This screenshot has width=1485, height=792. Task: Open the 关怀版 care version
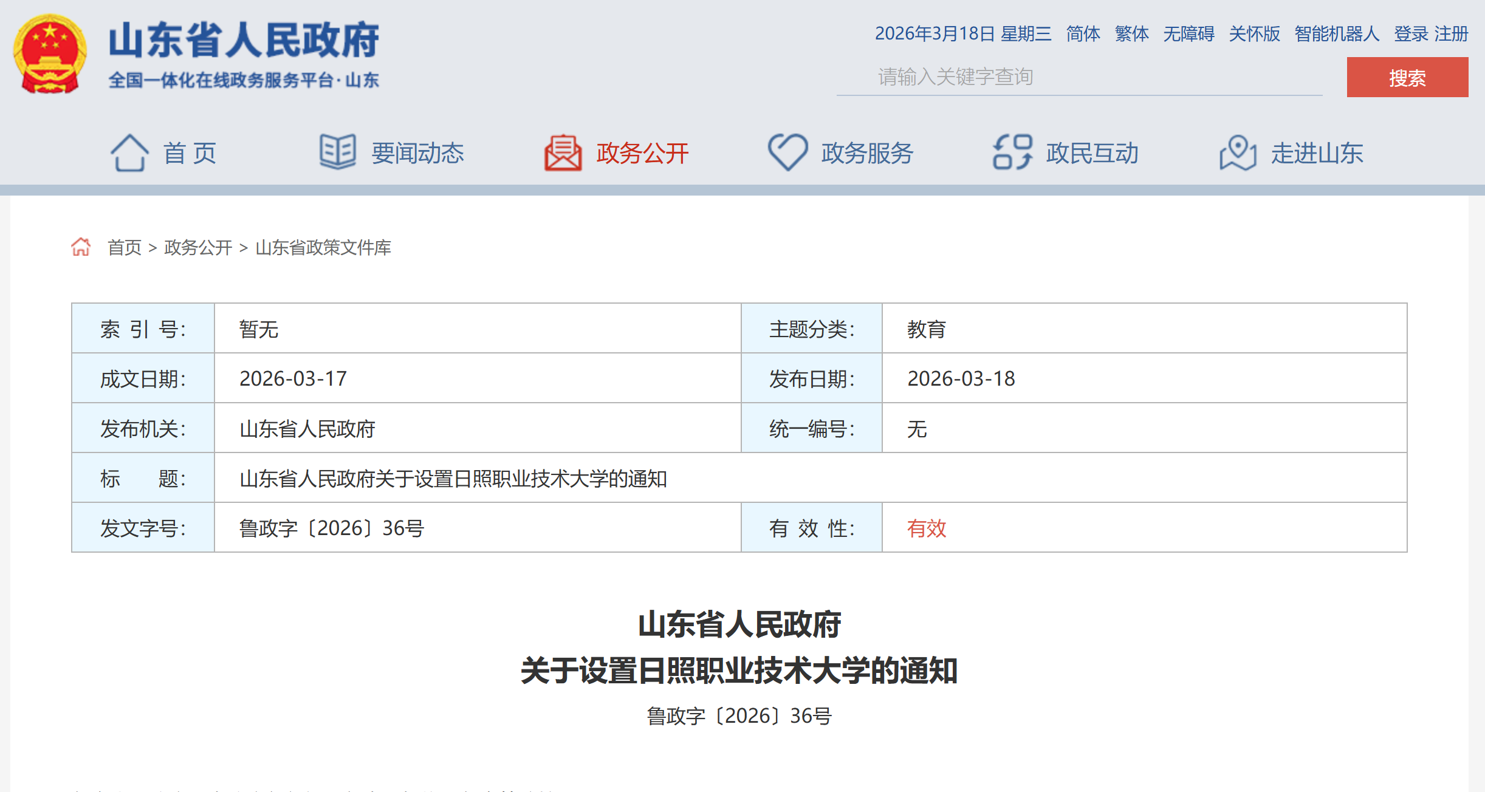(x=1254, y=33)
